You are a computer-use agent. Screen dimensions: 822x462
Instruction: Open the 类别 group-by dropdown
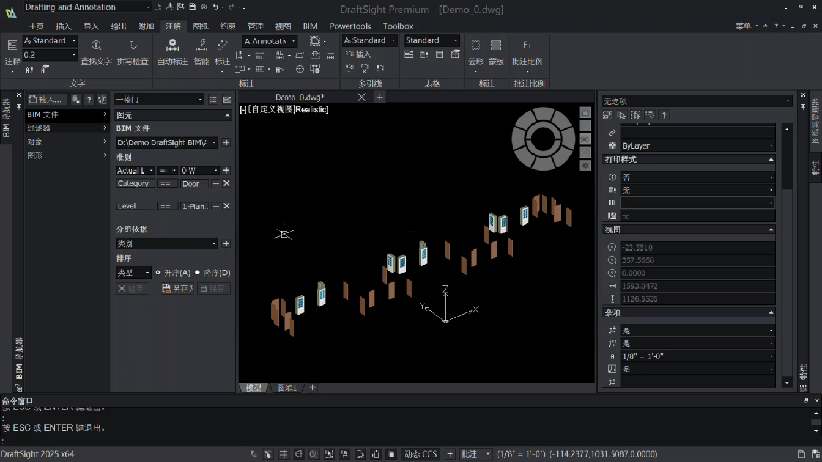point(166,244)
